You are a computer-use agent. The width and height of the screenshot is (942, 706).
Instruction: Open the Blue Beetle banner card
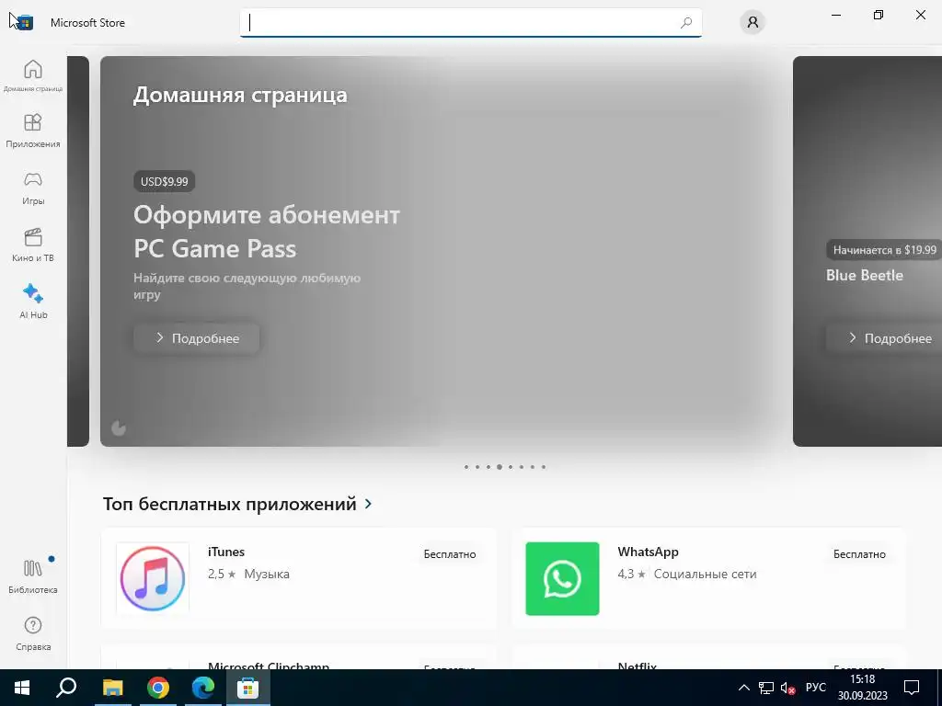click(x=867, y=251)
